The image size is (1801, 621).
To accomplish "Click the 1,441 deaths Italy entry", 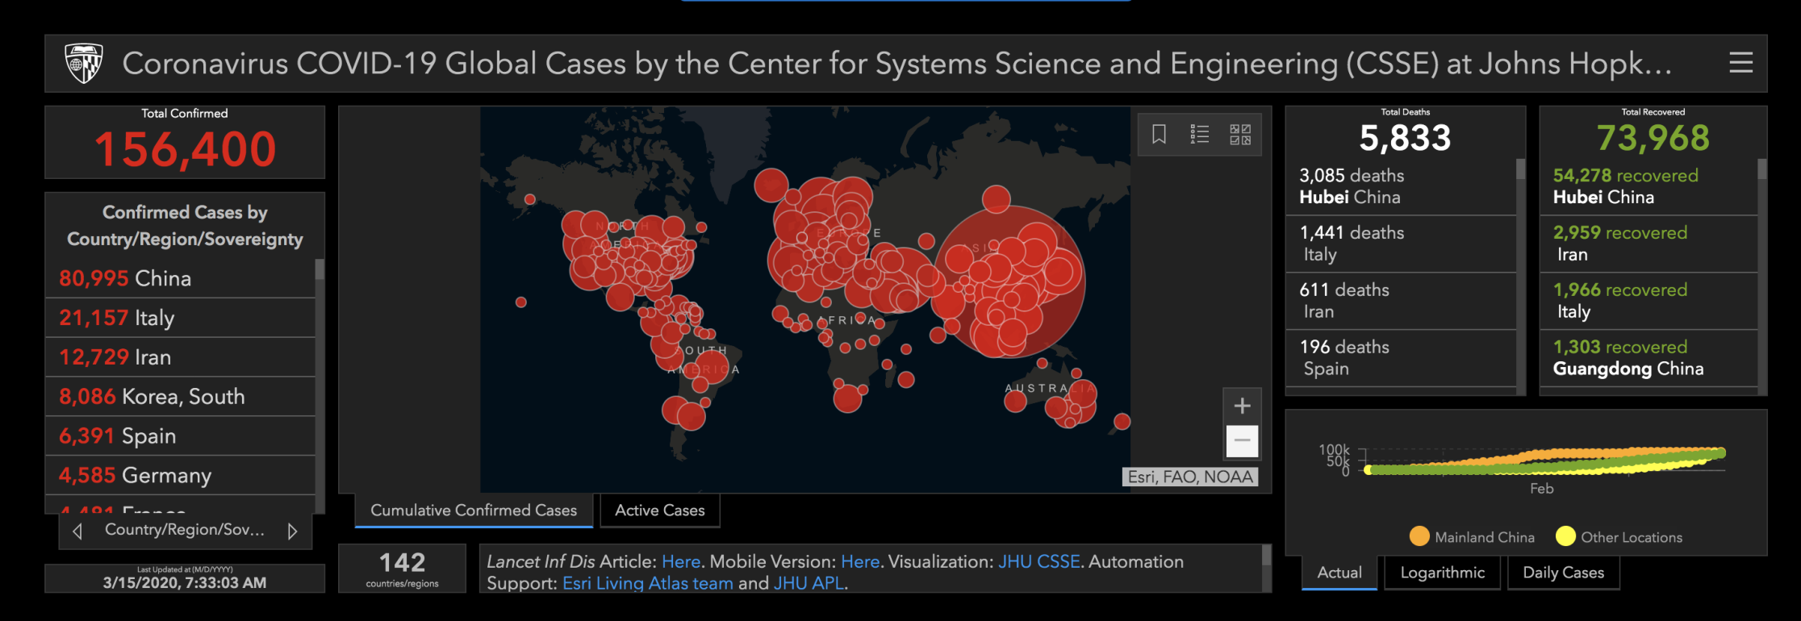I will (x=1401, y=244).
